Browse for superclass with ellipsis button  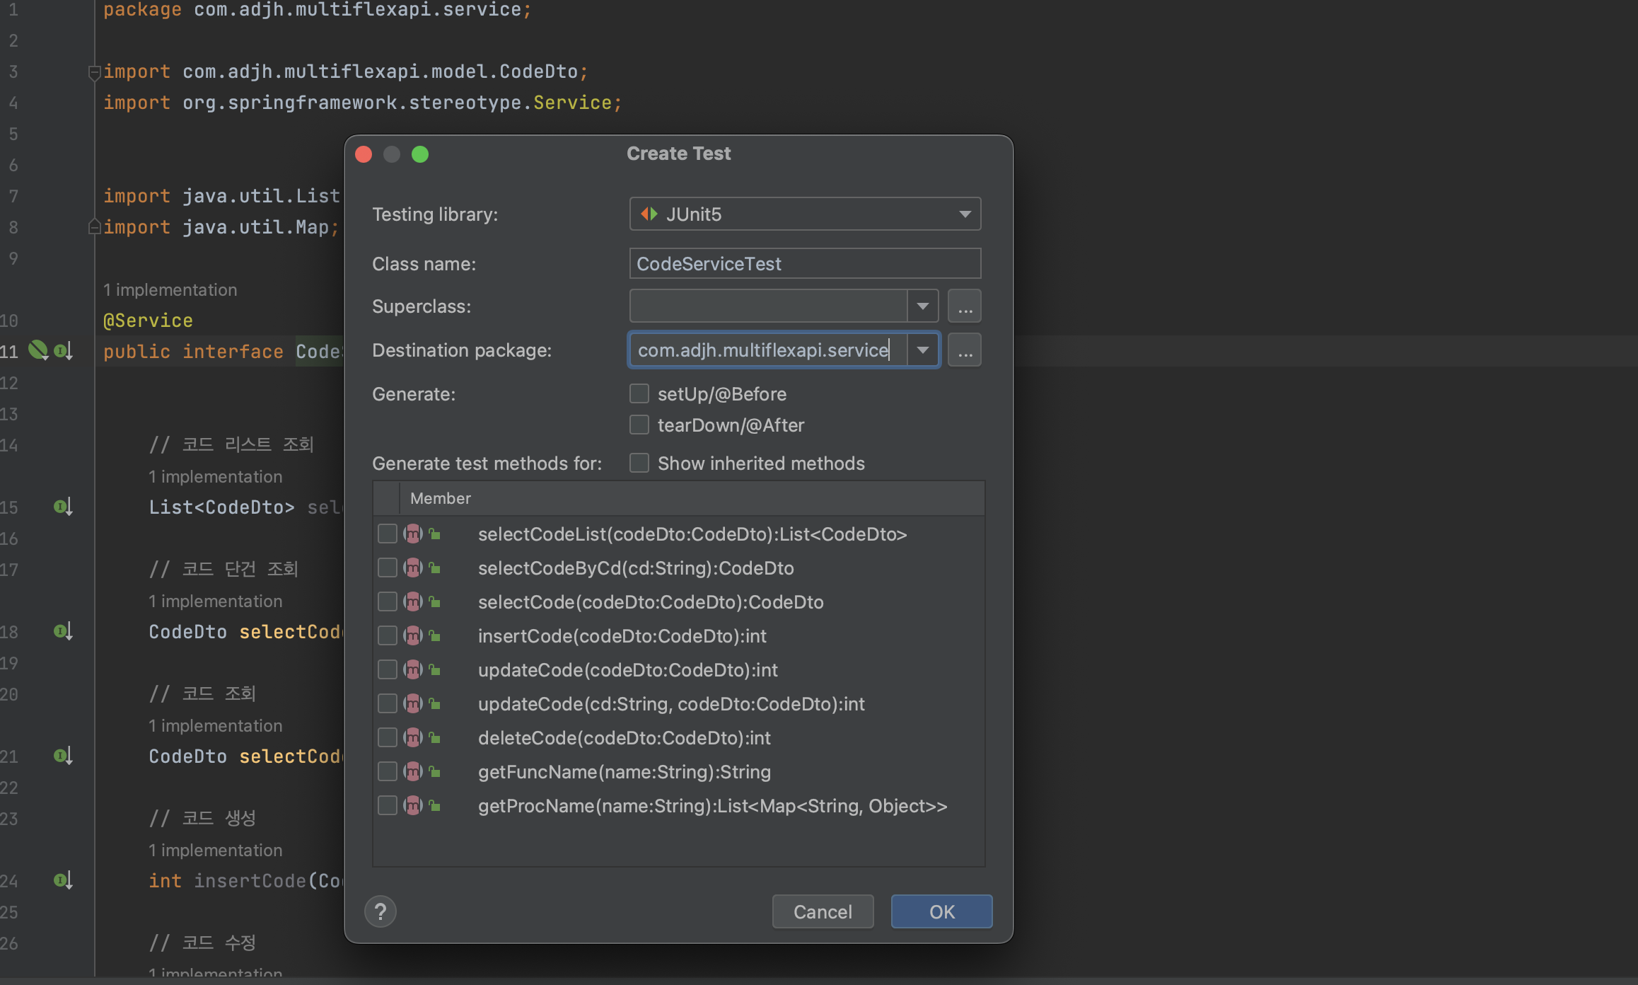click(965, 306)
